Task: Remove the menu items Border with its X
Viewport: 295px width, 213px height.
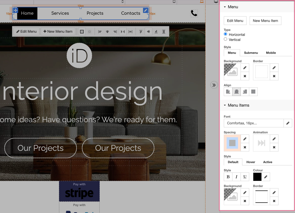Action: [x=274, y=201]
